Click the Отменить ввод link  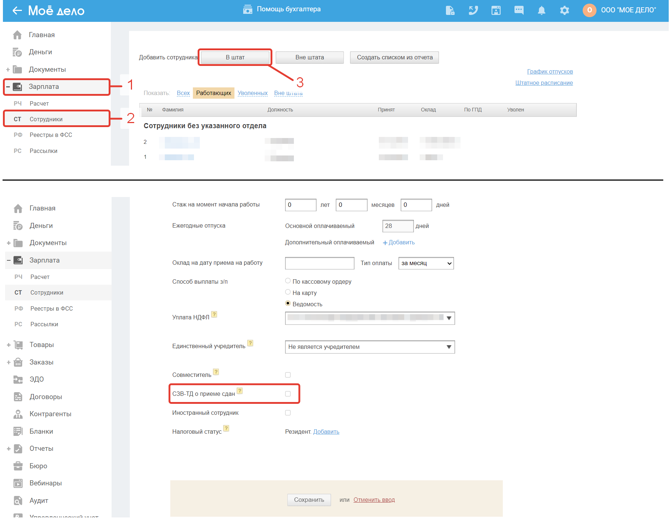pos(374,500)
